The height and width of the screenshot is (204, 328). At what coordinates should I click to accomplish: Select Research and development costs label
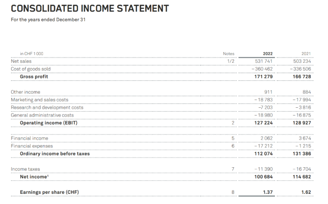47,107
